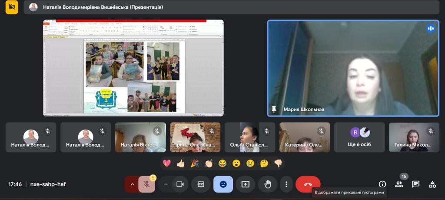The height and width of the screenshot is (200, 445).
Task: Leave the call with the red hang-up button
Action: (x=308, y=184)
